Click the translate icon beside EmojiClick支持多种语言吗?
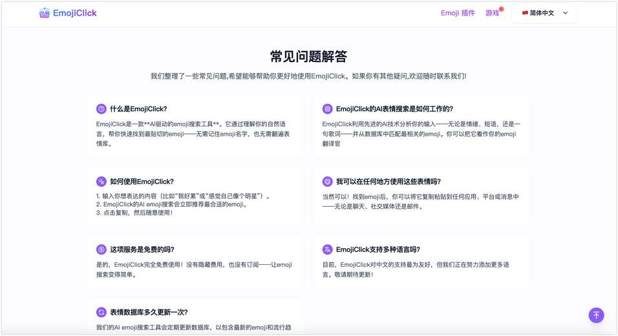The width and height of the screenshot is (618, 336). pos(328,249)
